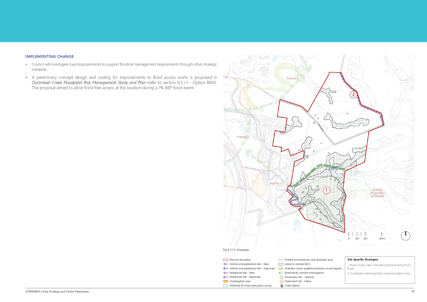
Task: Click the circled number 2 map marker
Action: coord(353,94)
